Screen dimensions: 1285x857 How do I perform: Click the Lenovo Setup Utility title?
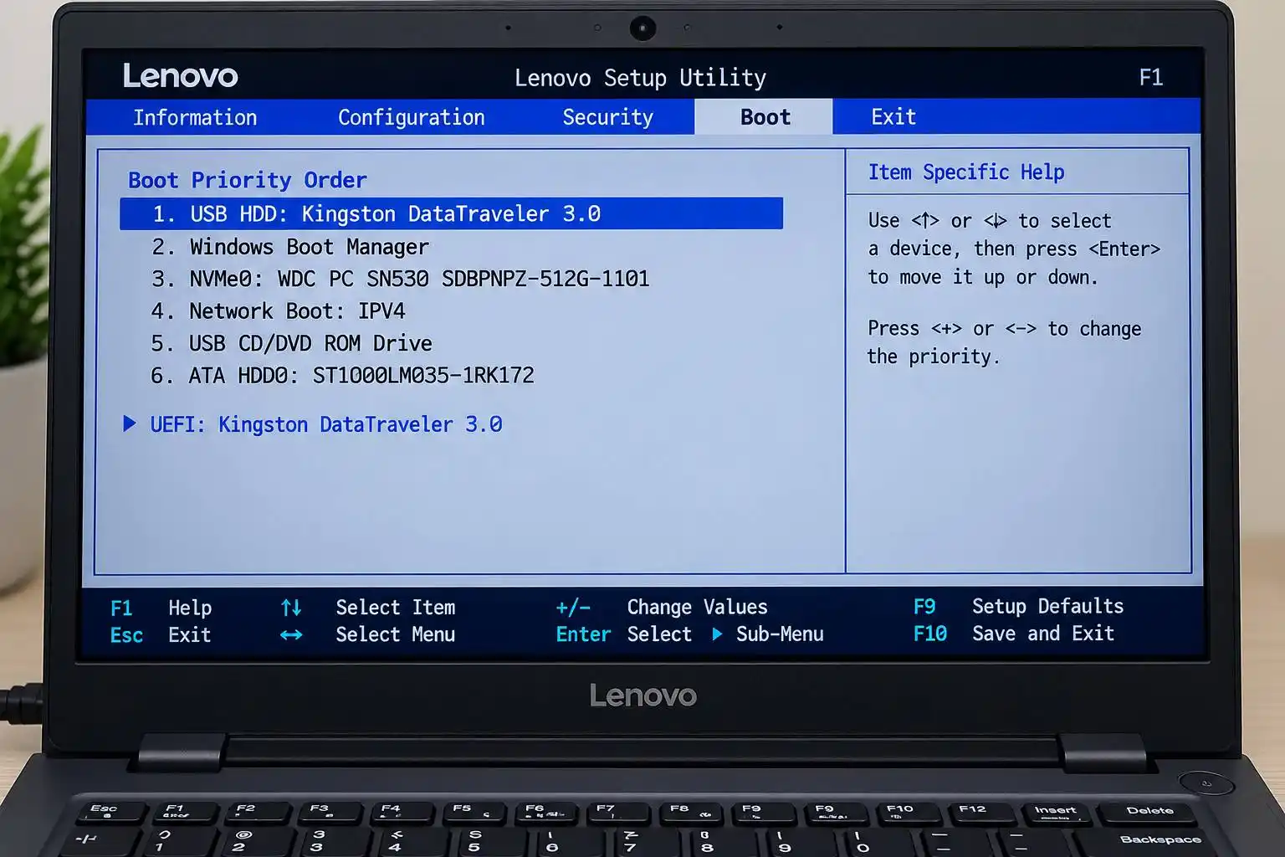click(x=640, y=78)
